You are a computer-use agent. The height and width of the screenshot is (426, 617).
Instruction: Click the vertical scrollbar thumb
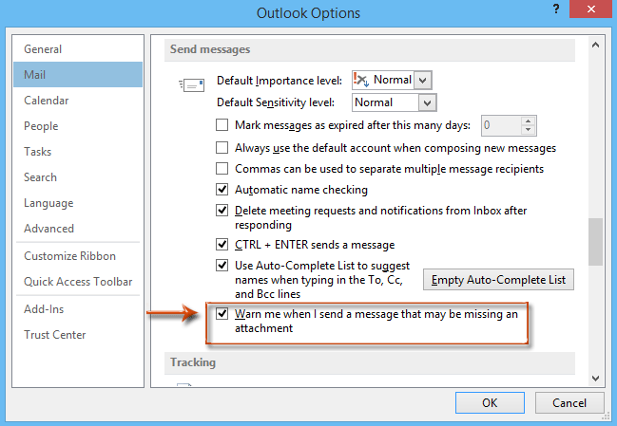tap(595, 242)
